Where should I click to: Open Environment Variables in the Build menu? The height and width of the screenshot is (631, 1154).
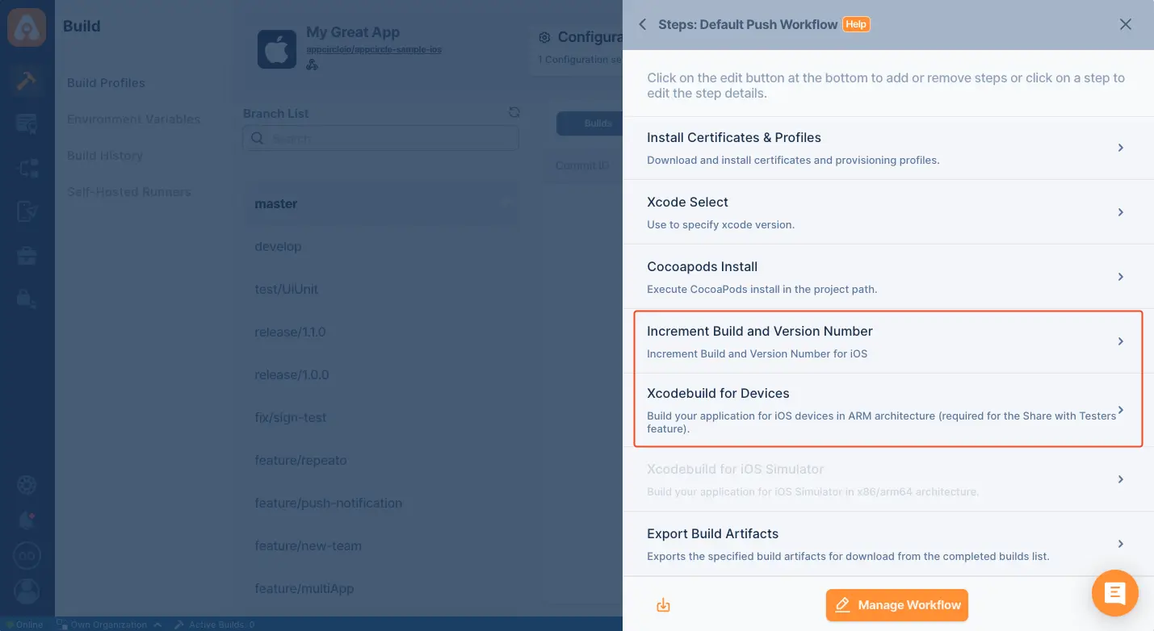pyautogui.click(x=133, y=119)
